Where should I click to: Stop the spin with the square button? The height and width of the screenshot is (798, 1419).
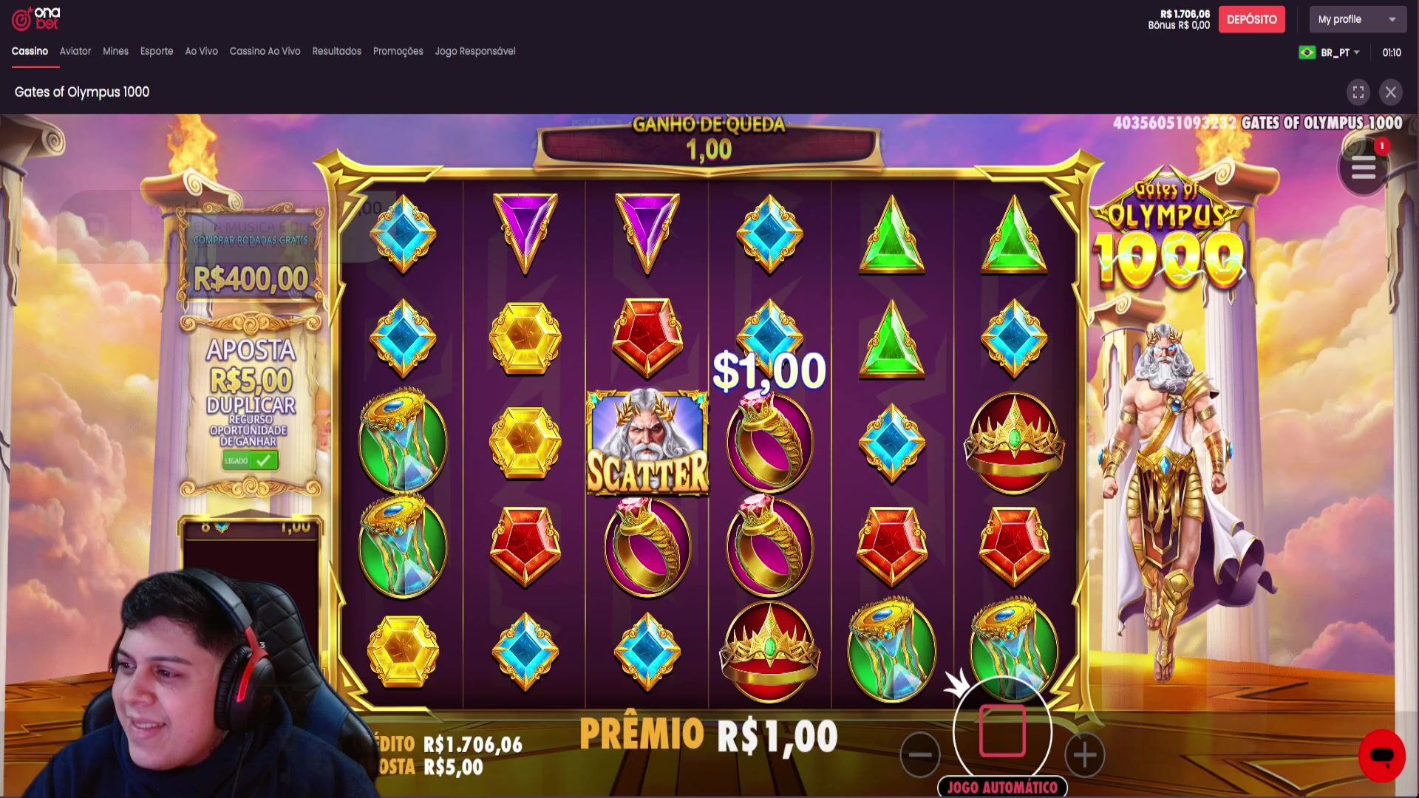tap(1002, 731)
